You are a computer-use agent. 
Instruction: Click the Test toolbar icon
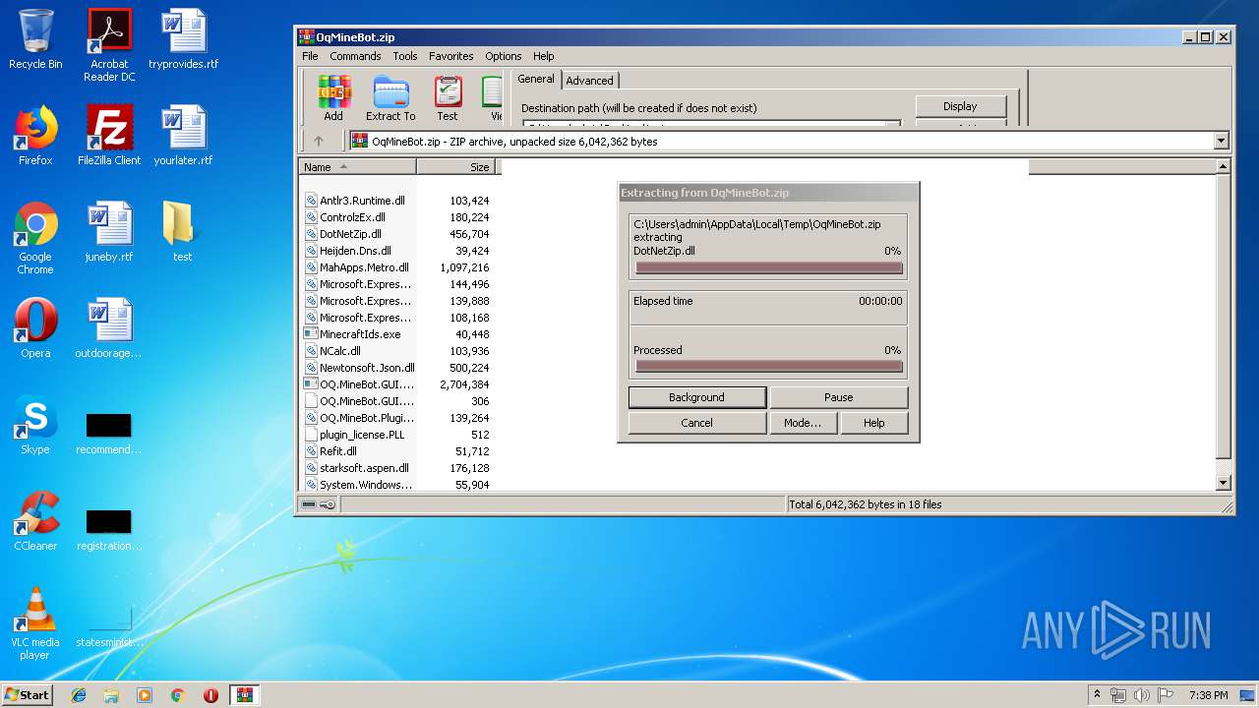[x=448, y=98]
